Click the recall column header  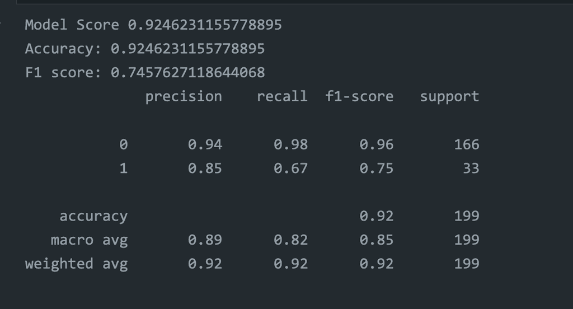[x=282, y=96]
